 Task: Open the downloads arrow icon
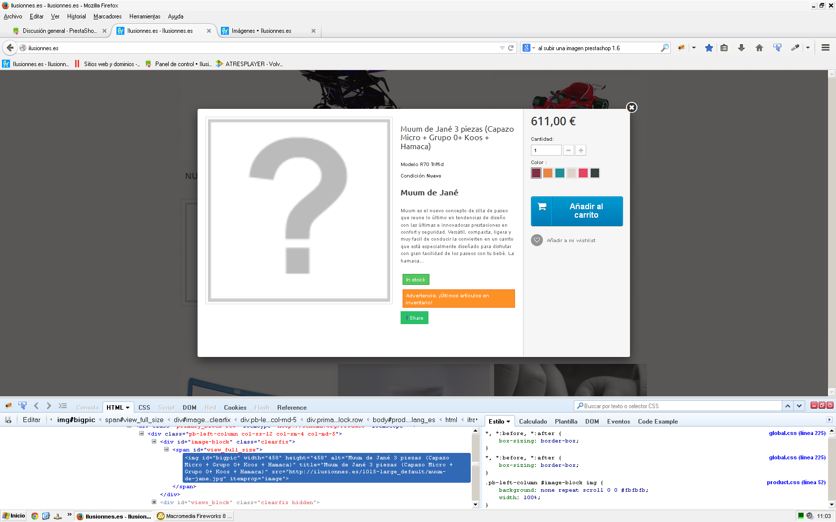pyautogui.click(x=741, y=48)
